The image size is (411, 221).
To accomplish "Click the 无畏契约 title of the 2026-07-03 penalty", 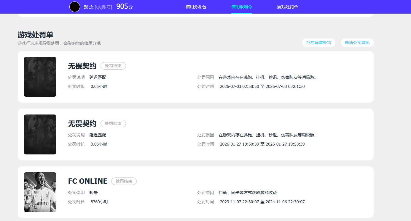I will tap(82, 66).
